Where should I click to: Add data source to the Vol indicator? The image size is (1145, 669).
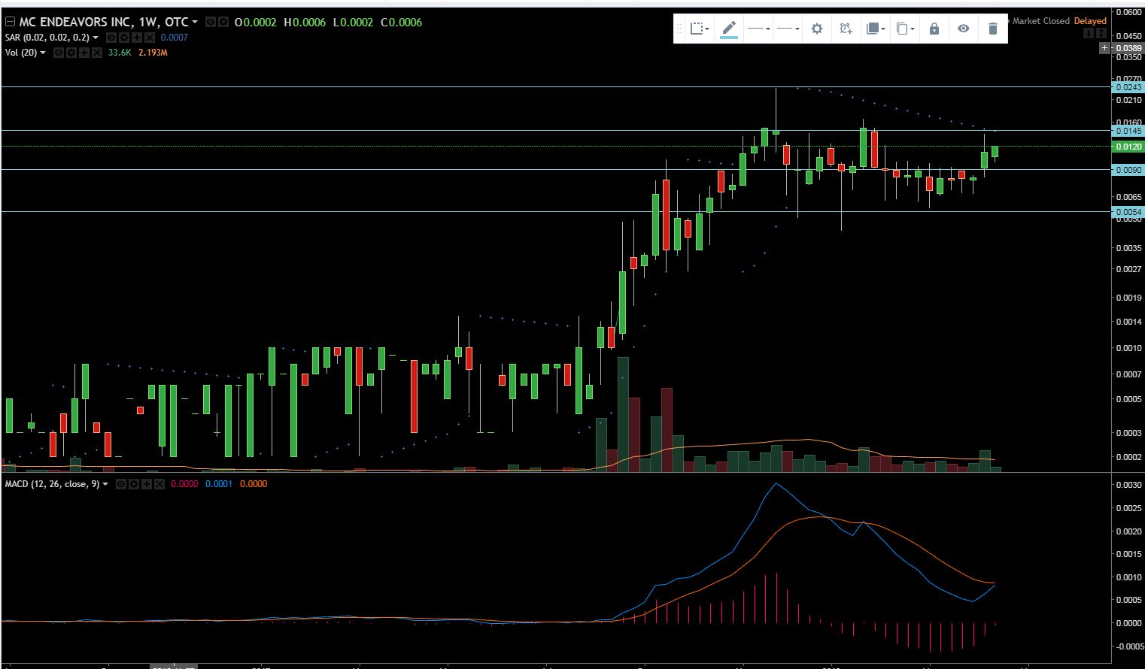tap(84, 53)
